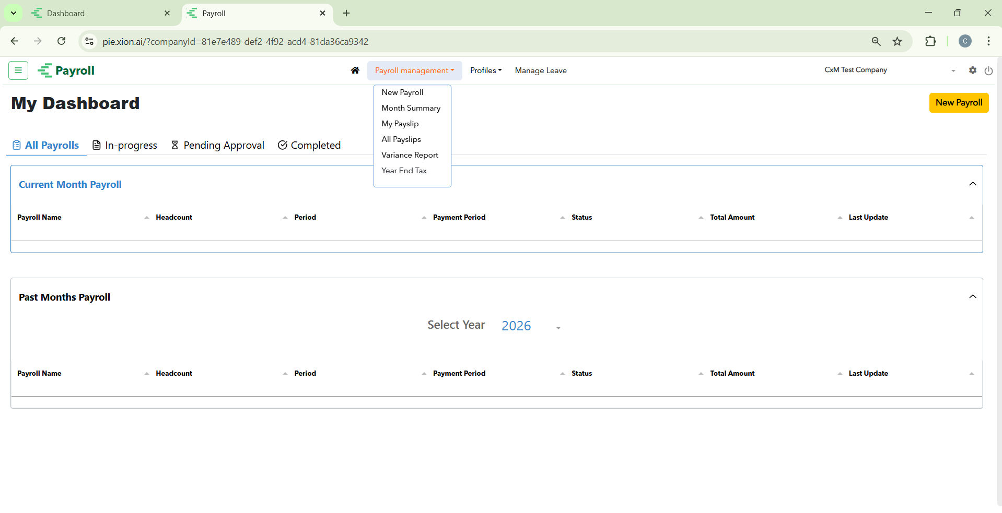Collapse the Current Month Payroll panel
1002x513 pixels.
(972, 184)
